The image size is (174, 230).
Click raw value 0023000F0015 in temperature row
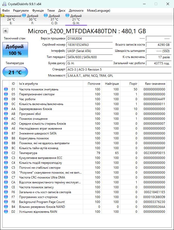point(154,153)
